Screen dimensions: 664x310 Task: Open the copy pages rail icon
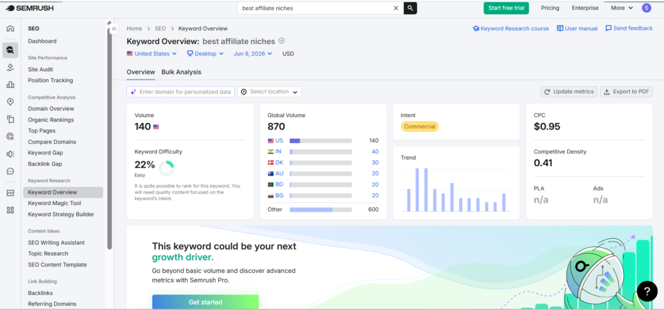(x=10, y=119)
